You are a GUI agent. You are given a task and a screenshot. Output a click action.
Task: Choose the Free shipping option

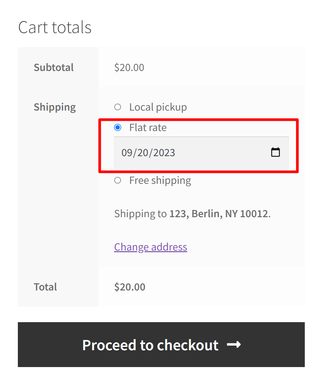pos(117,180)
